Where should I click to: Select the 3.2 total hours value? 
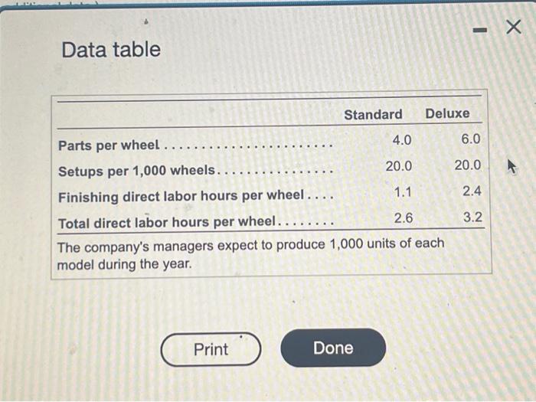[472, 217]
